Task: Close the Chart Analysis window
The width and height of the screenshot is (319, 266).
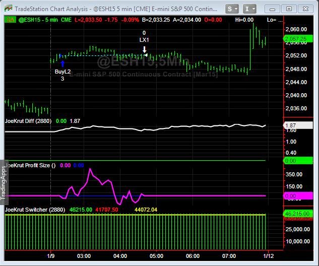Action: point(305,9)
